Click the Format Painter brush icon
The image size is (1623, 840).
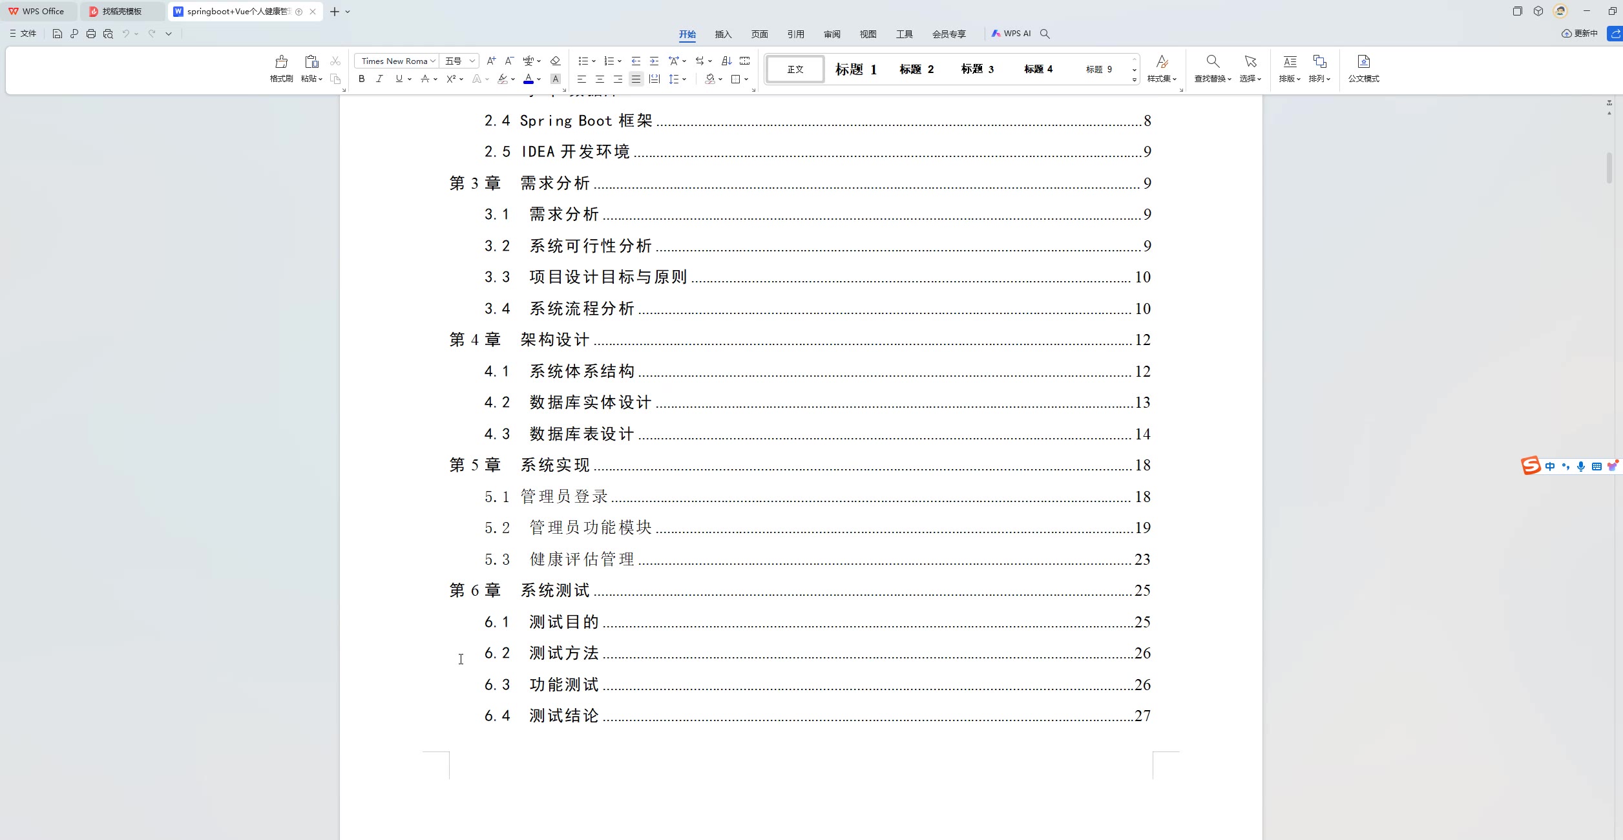click(281, 62)
